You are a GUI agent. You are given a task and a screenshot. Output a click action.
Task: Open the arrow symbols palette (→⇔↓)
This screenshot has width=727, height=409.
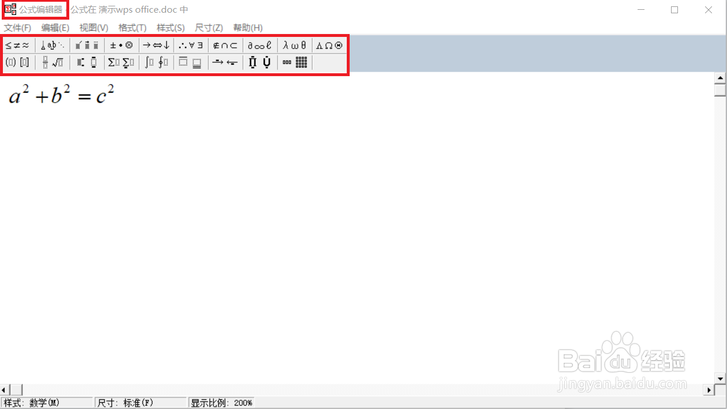[x=156, y=46]
